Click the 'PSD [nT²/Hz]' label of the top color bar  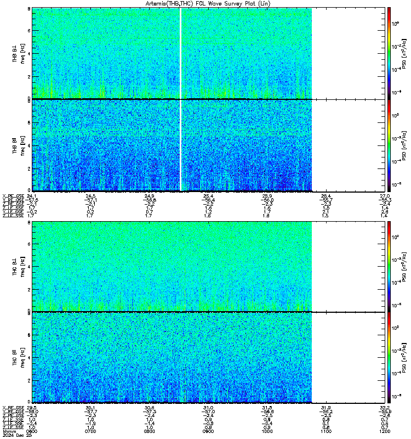(404, 54)
